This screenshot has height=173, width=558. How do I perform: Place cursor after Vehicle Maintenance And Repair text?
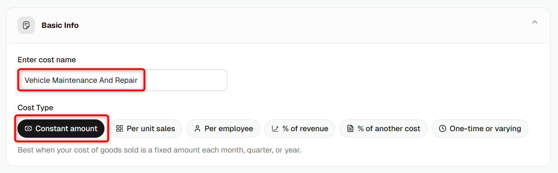[x=138, y=80]
